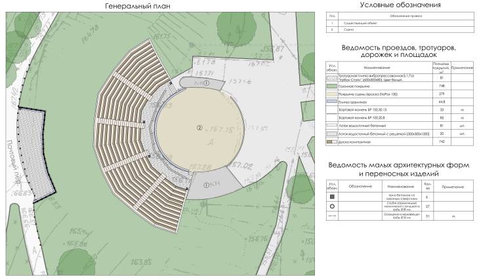This screenshot has width=479, height=279.
Task: Click the grated drainage tray legend symbol
Action: (333, 132)
